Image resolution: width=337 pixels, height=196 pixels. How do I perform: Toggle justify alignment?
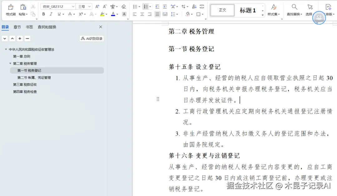click(x=157, y=14)
